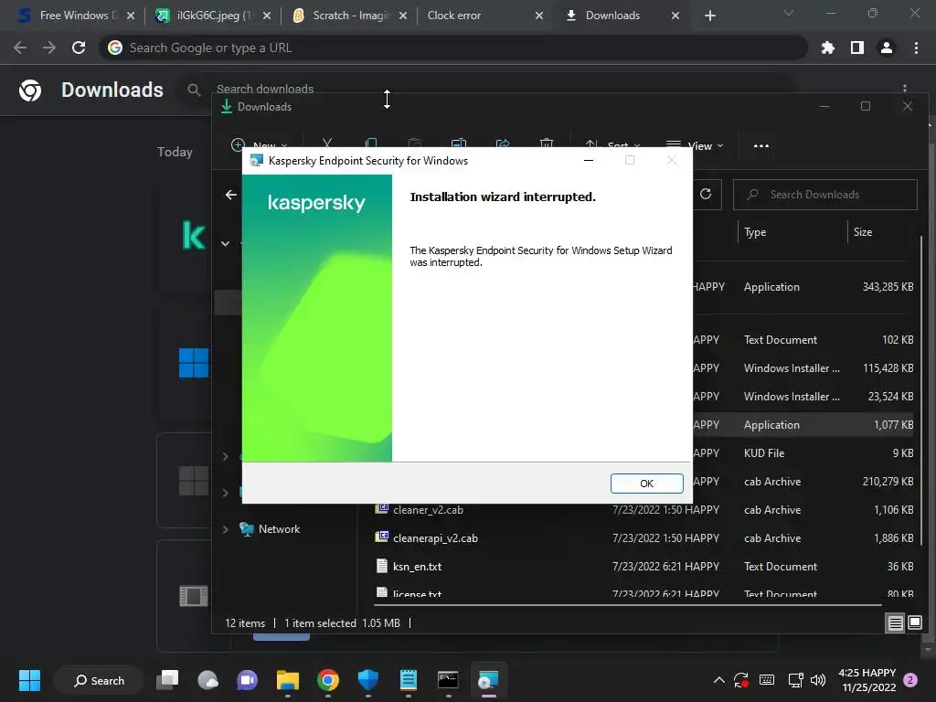
Task: Switch Explorer to details view layout
Action: click(x=896, y=623)
